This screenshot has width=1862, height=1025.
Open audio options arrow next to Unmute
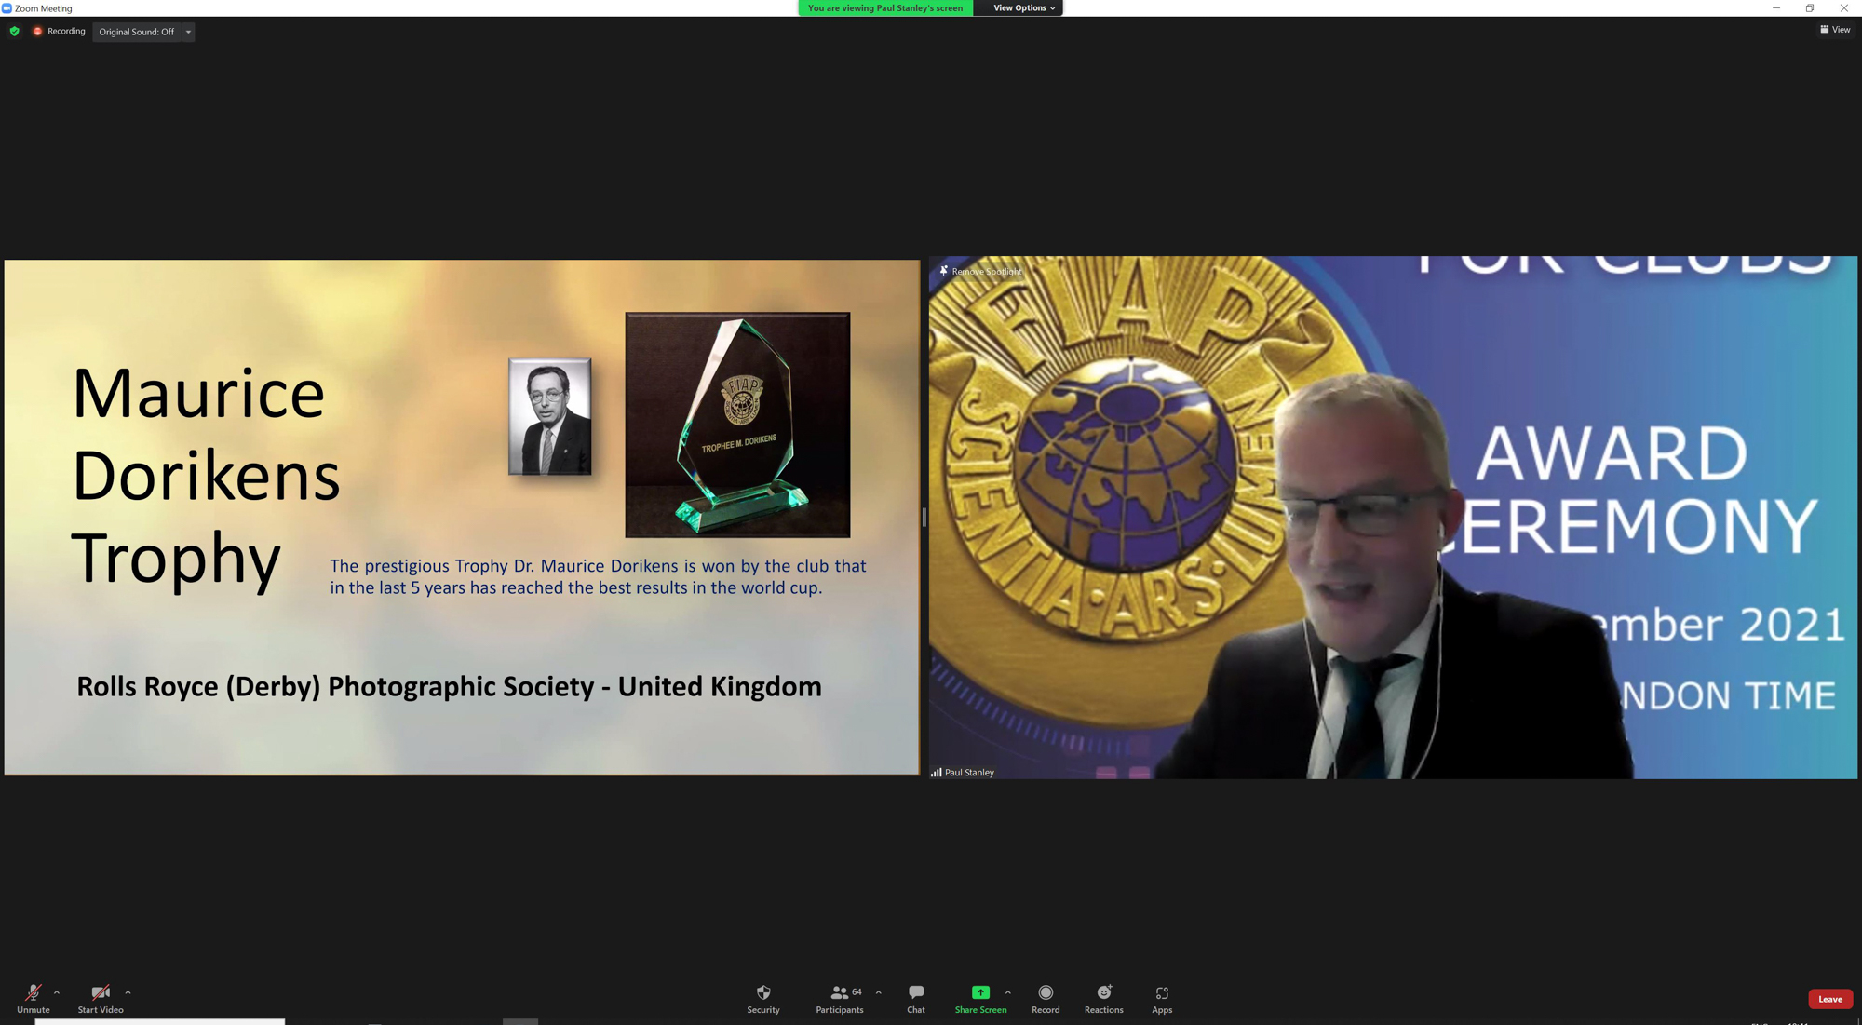coord(57,992)
